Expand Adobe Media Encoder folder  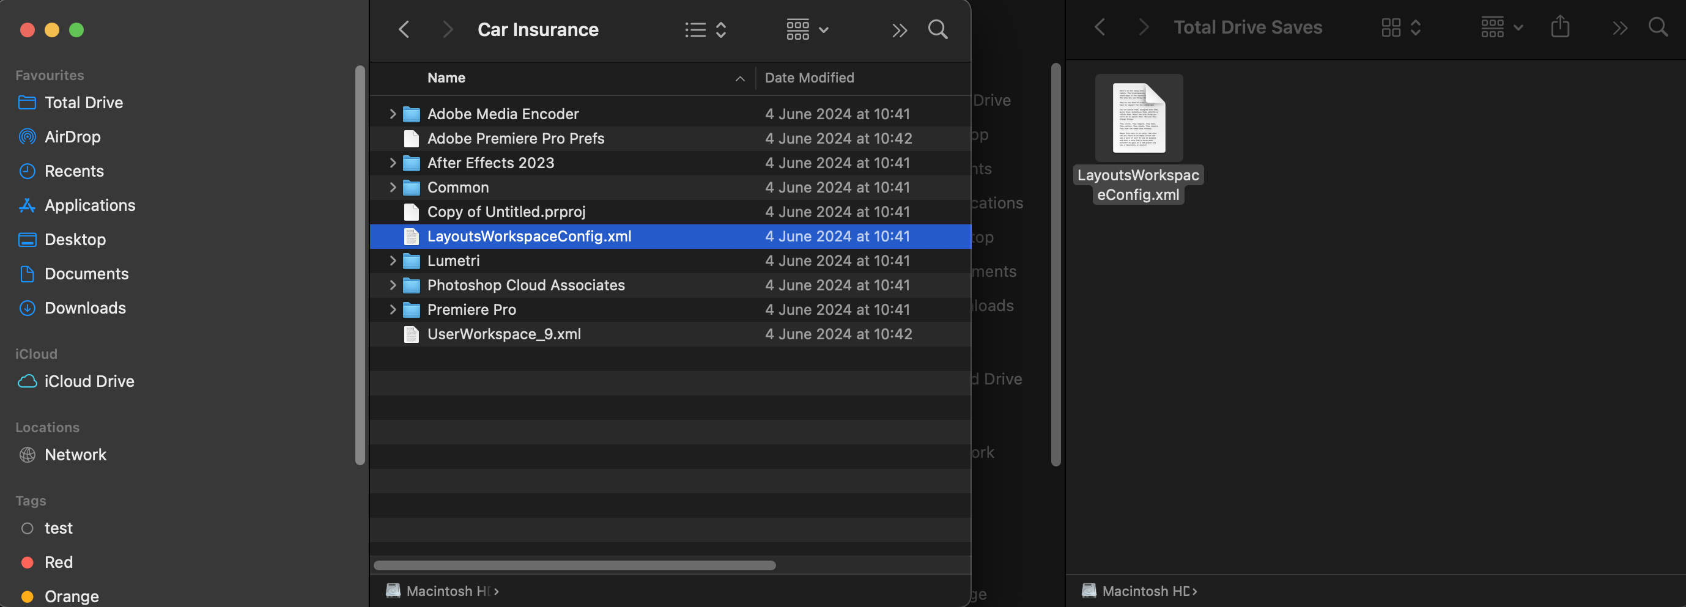coord(393,114)
